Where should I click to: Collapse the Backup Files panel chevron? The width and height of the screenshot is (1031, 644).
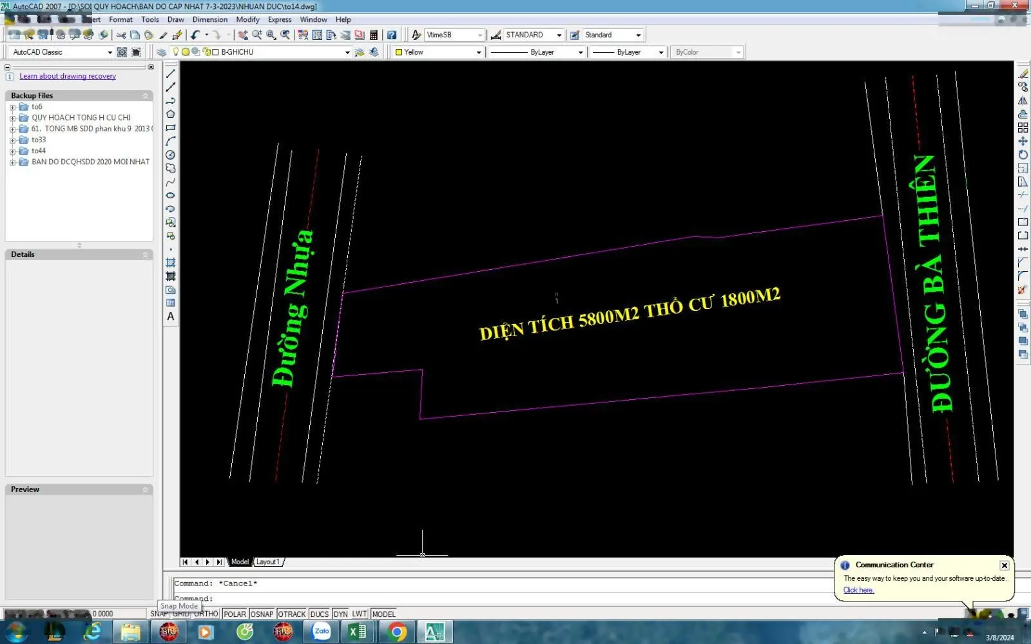coord(145,95)
